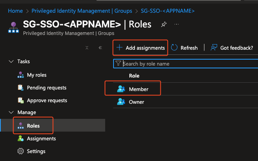Click the Settings gear icon
The height and width of the screenshot is (161, 258).
pyautogui.click(x=21, y=151)
